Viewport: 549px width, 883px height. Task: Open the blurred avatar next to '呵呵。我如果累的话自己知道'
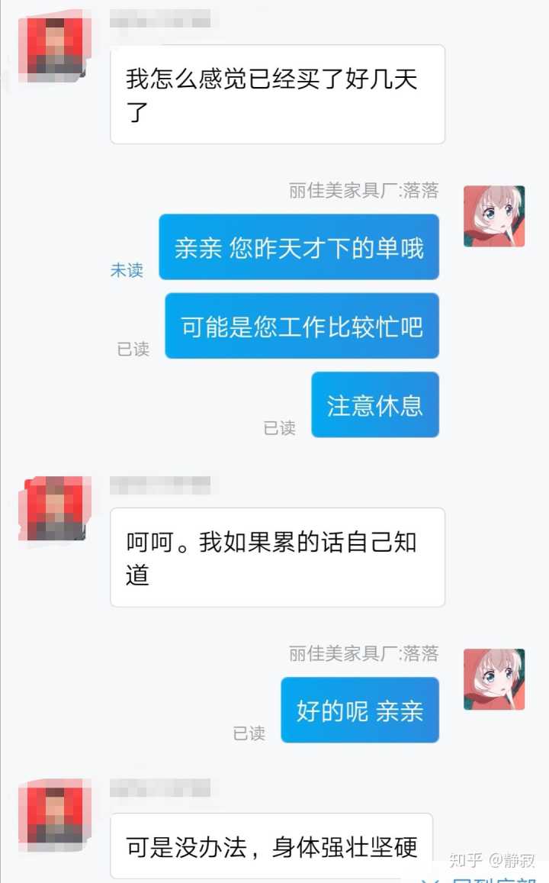coord(55,509)
